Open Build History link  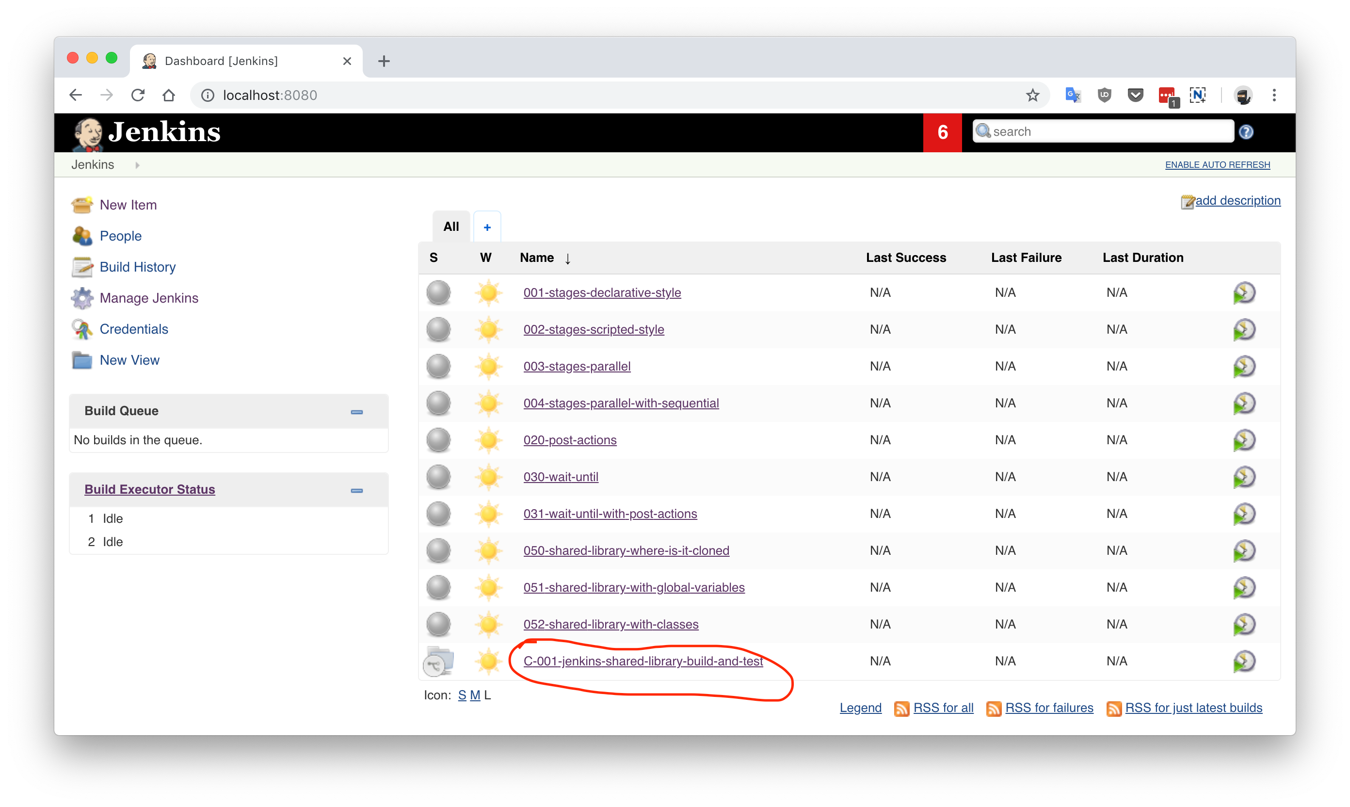(x=138, y=267)
